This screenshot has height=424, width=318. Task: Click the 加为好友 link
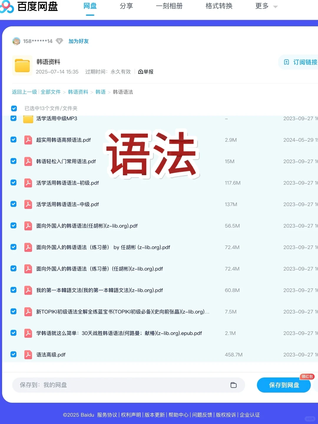point(78,41)
